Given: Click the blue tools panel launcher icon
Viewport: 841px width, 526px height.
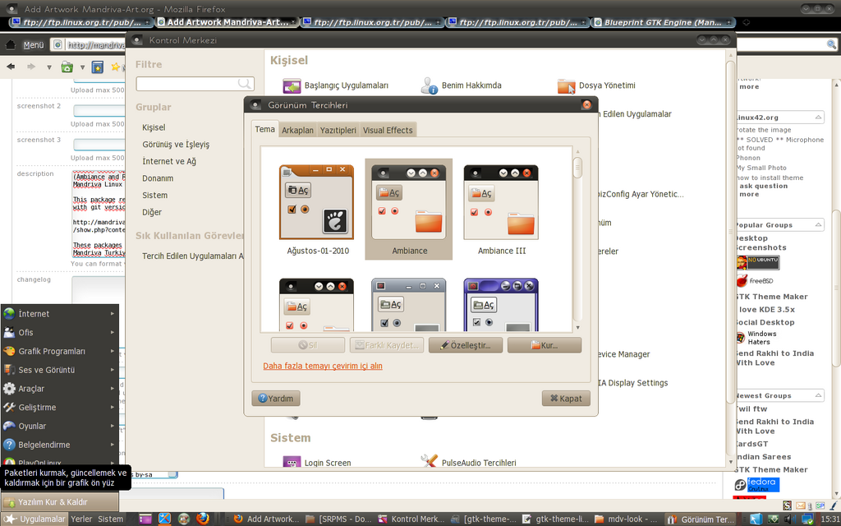Looking at the screenshot, I should tap(164, 519).
